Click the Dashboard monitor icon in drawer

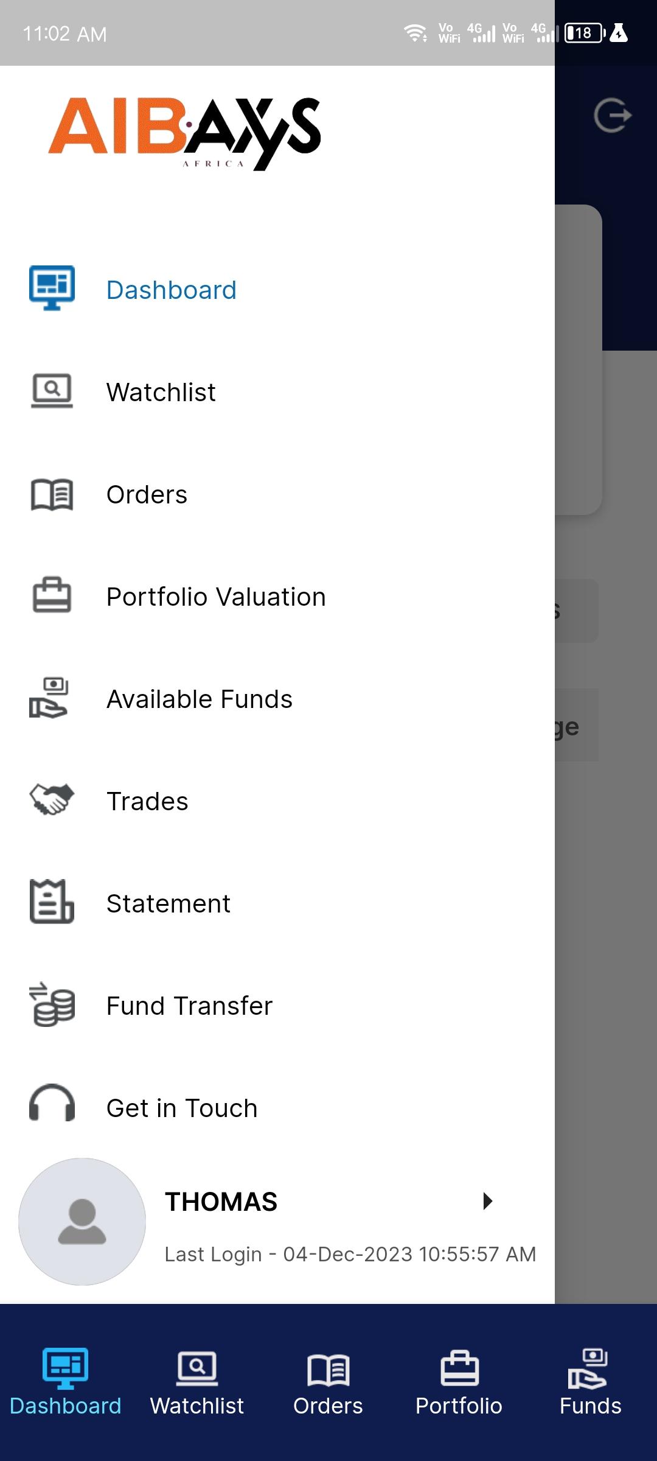pos(52,288)
